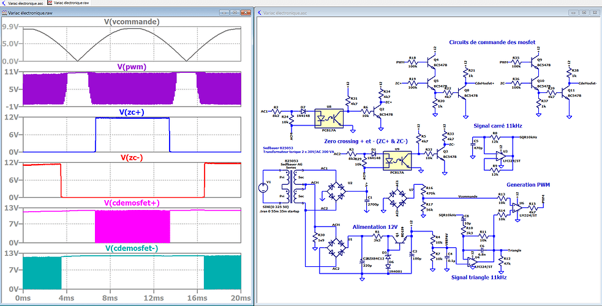Select the V(cdemosfet-) trace label
Screen dimensions: 602x306
pyautogui.click(x=132, y=248)
